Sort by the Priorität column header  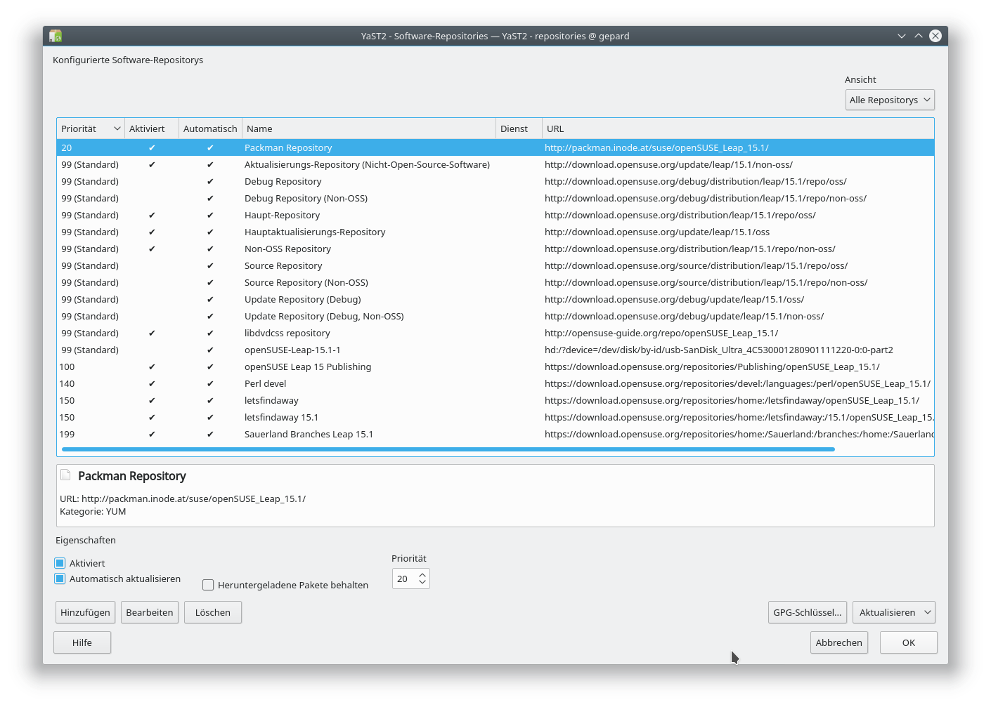[90, 128]
